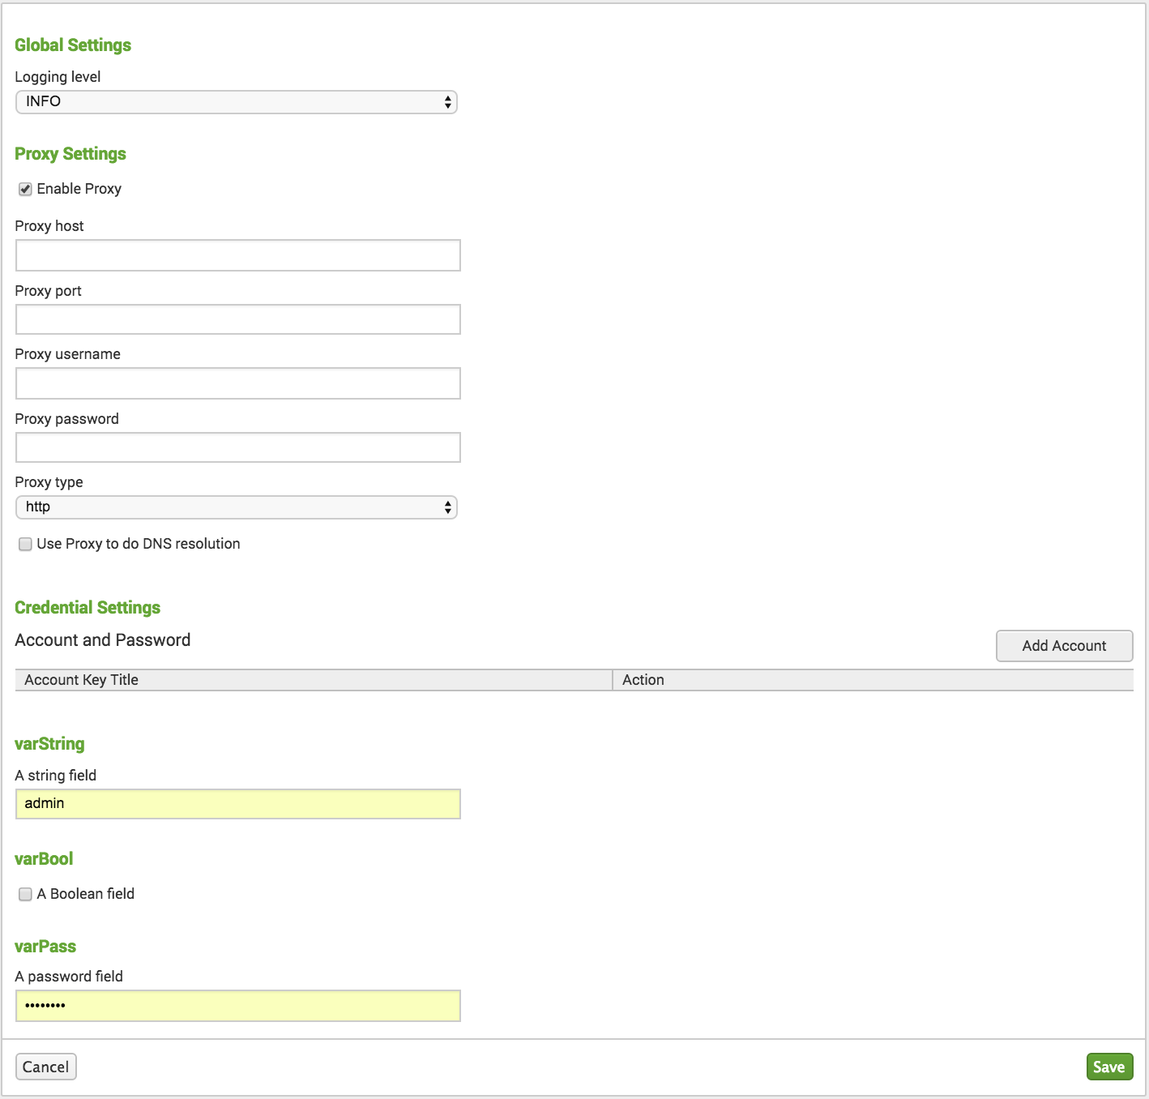Open the Proxy type dropdown
The height and width of the screenshot is (1099, 1149).
[237, 507]
